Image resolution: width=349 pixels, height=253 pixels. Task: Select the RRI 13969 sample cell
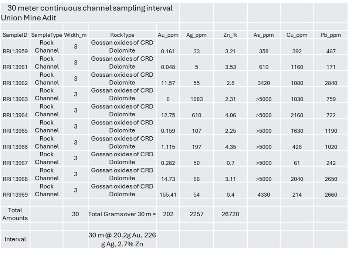(x=15, y=194)
